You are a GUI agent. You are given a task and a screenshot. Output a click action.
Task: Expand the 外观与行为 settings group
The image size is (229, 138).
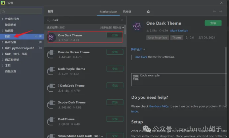coord(3,19)
